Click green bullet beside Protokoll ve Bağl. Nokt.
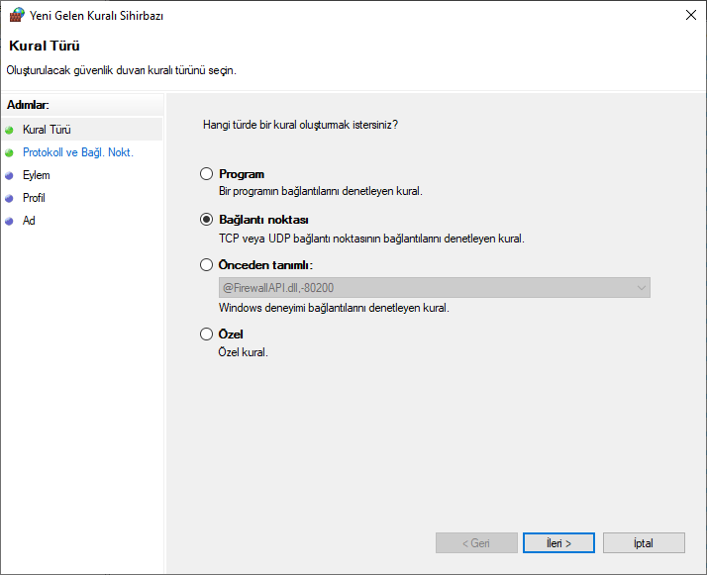The height and width of the screenshot is (575, 707). [x=10, y=152]
